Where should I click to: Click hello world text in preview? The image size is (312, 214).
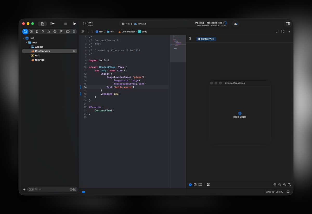coord(240,117)
